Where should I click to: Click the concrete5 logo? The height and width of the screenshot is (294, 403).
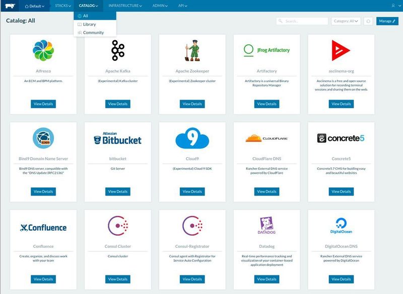tap(341, 138)
